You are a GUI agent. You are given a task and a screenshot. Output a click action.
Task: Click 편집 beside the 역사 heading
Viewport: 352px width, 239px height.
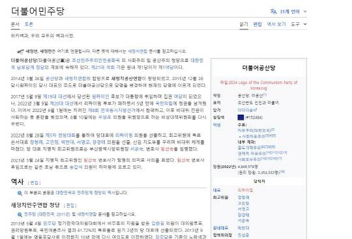coord(34,183)
